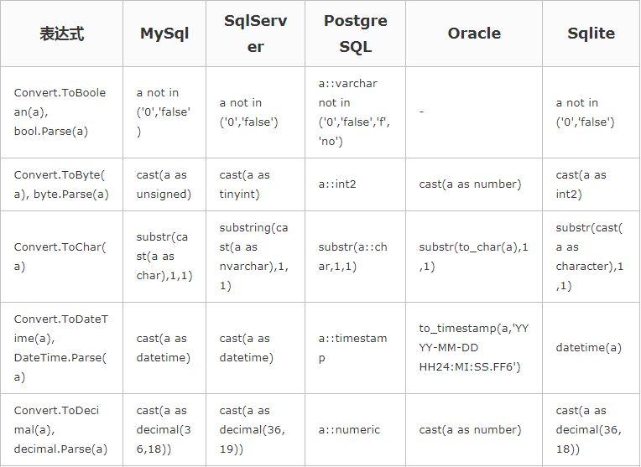Screen dimensions: 641x467
Task: Click the Oracle column header
Action: pos(474,34)
